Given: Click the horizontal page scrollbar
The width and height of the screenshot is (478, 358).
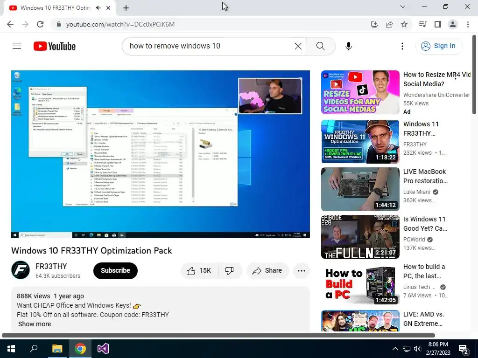Looking at the screenshot, I should pyautogui.click(x=218, y=335).
